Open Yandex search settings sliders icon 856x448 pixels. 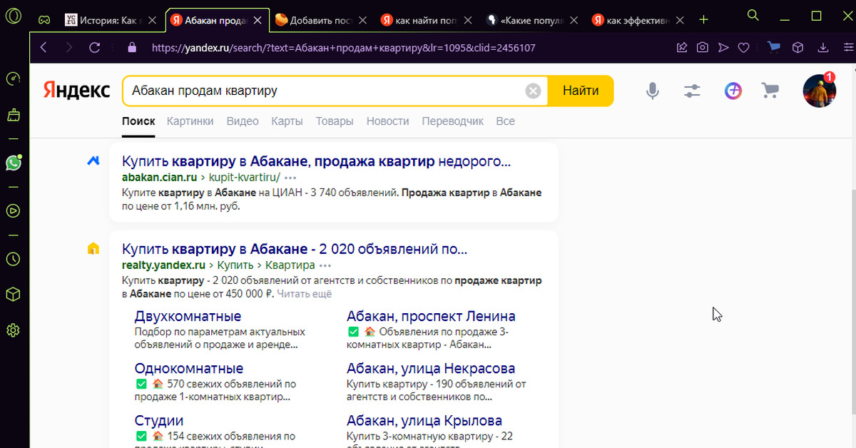pyautogui.click(x=691, y=91)
